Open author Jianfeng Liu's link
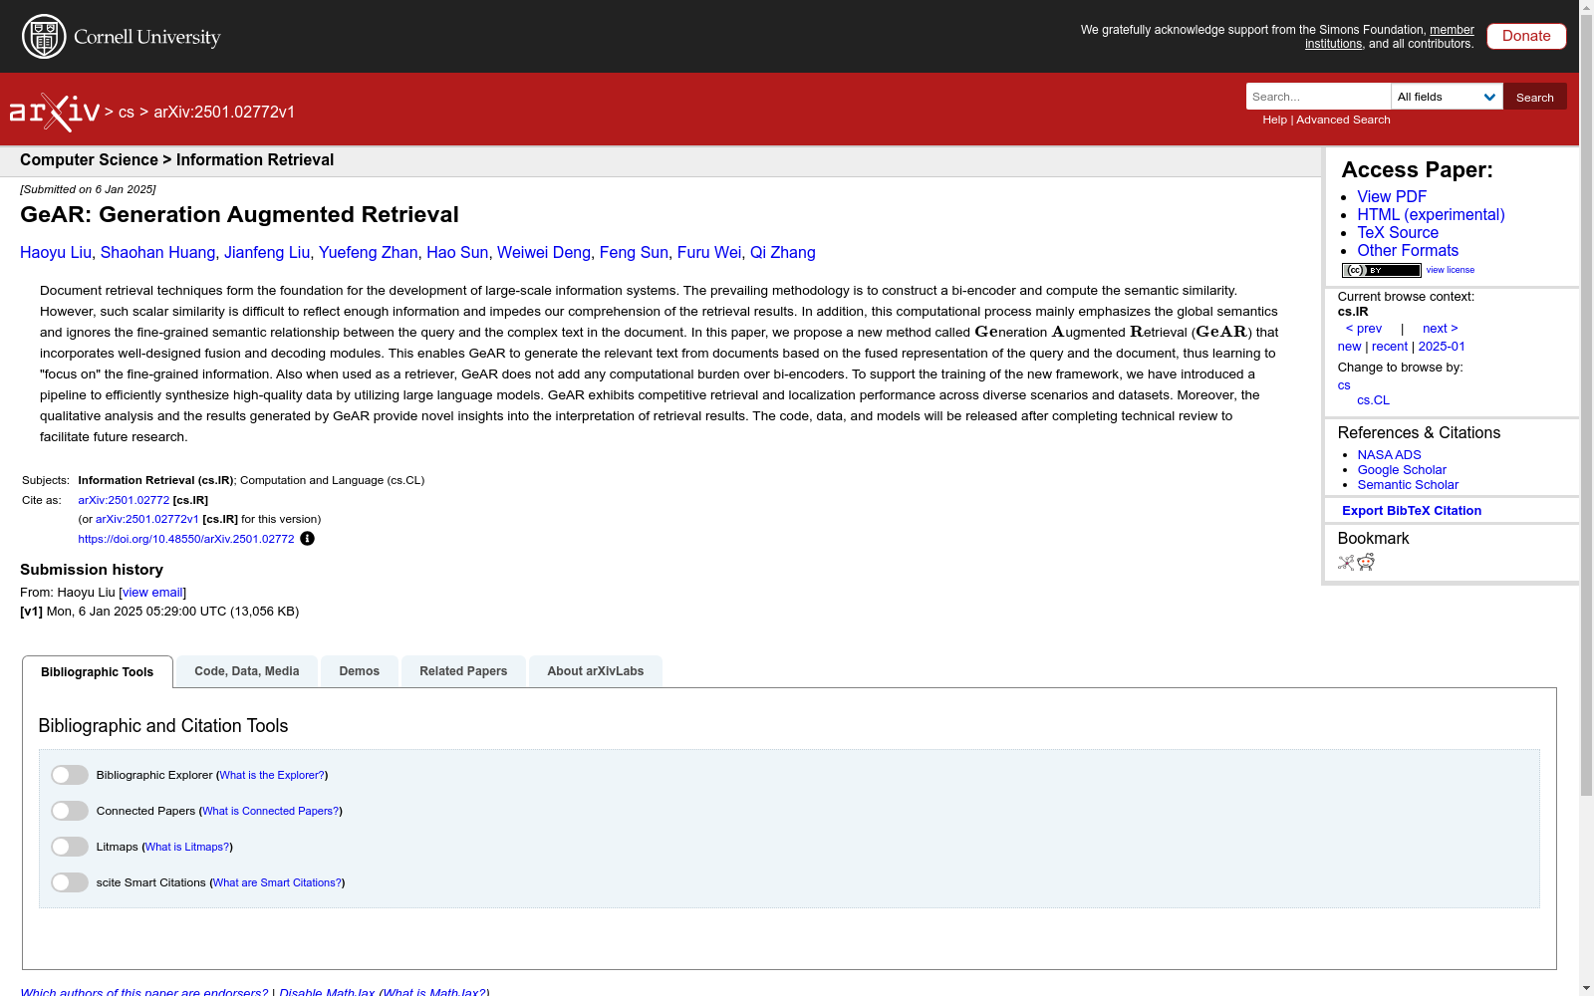Image resolution: width=1594 pixels, height=996 pixels. point(267,253)
